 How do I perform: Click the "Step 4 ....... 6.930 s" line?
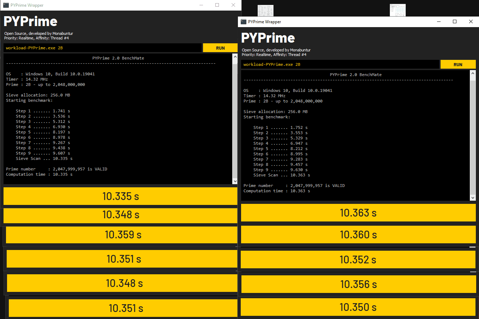tap(43, 127)
